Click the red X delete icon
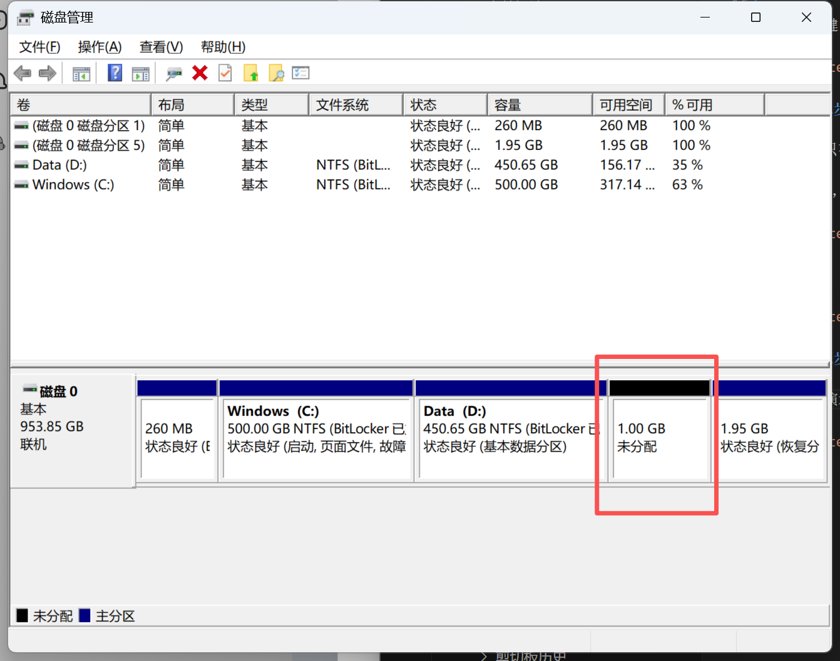The width and height of the screenshot is (840, 661). click(x=200, y=73)
